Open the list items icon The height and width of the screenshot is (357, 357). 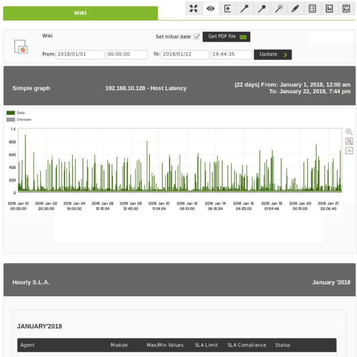tap(312, 9)
